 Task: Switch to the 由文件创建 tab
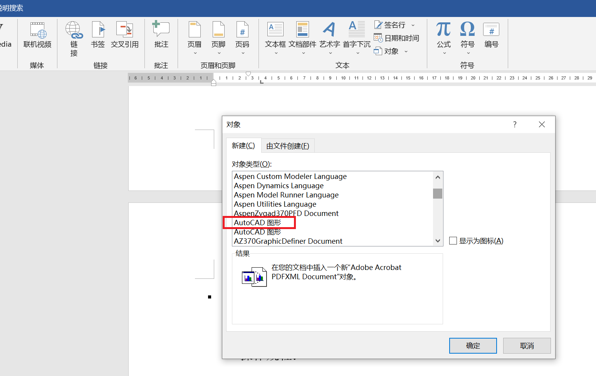(287, 145)
